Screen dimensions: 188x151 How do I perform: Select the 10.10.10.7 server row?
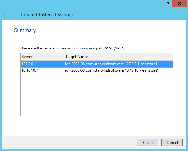(x=97, y=70)
